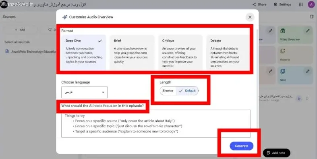Click the Video Overview card icon
The image size is (317, 159).
point(283,31)
